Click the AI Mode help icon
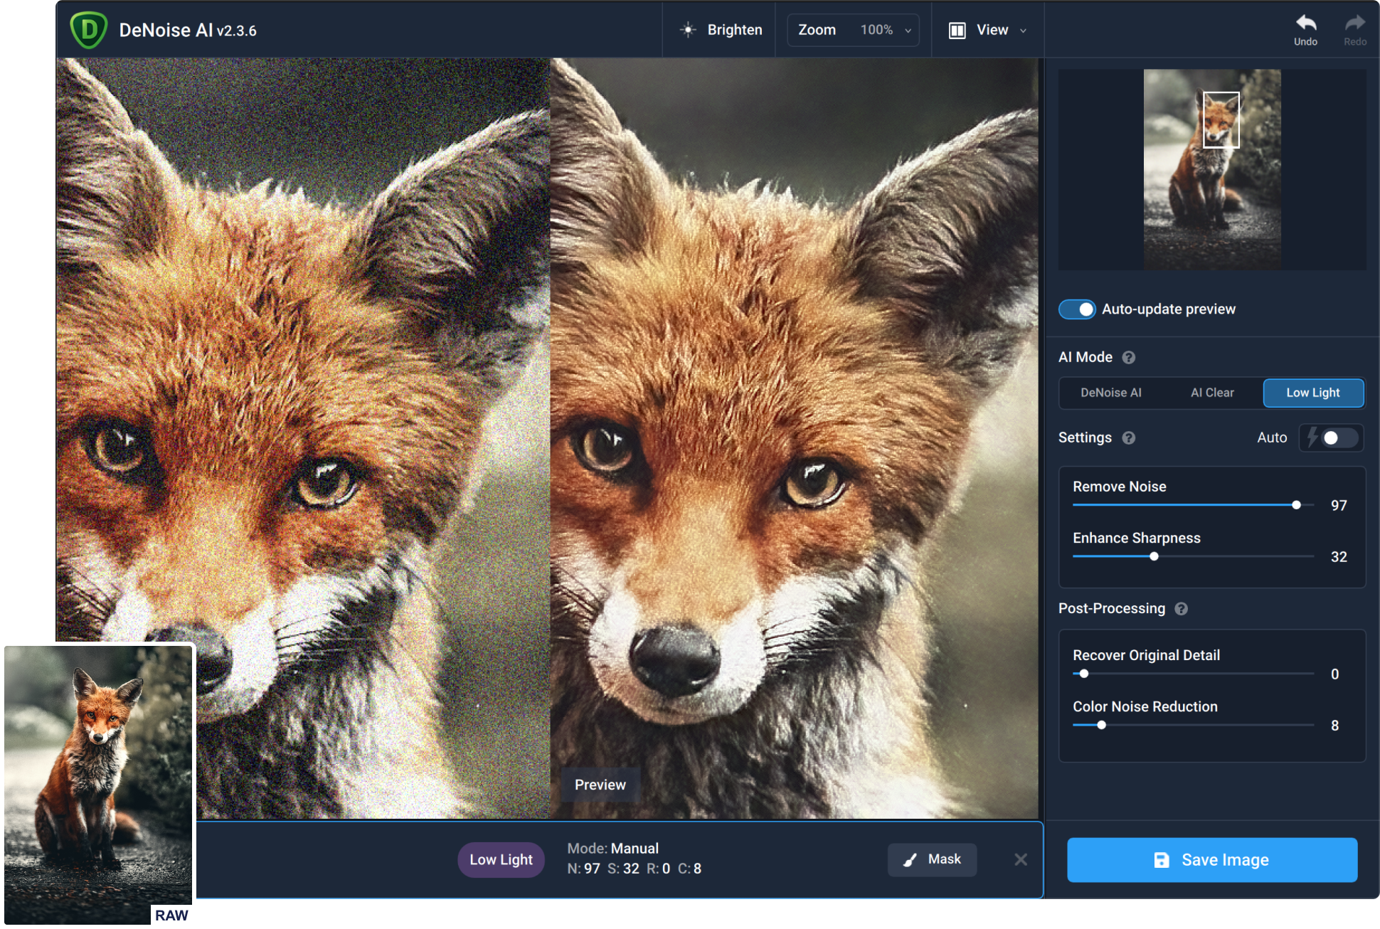Screen dimensions: 1380x929 tap(1129, 356)
